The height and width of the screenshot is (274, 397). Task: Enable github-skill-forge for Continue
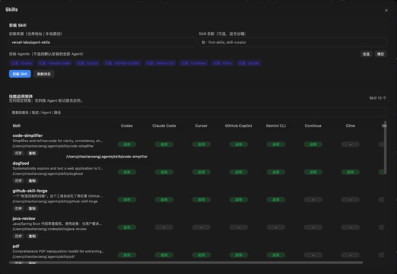[x=313, y=200]
